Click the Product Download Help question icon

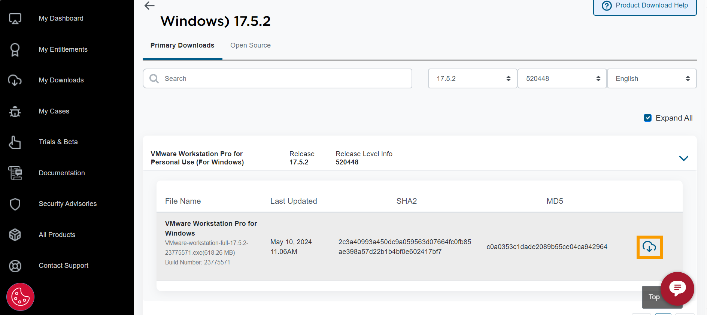[x=607, y=6]
